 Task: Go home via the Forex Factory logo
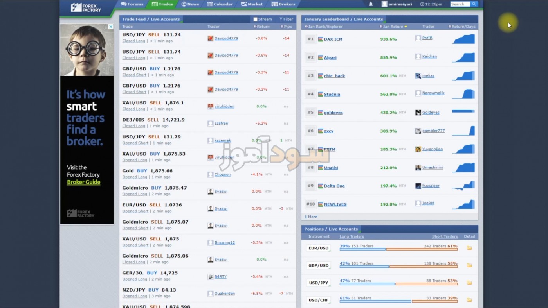click(86, 7)
